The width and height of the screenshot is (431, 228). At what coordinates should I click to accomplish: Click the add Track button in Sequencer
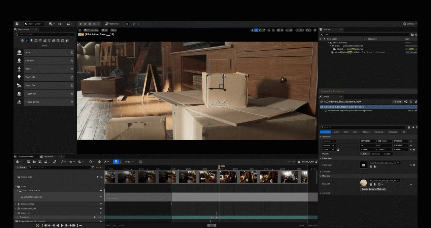(x=21, y=167)
